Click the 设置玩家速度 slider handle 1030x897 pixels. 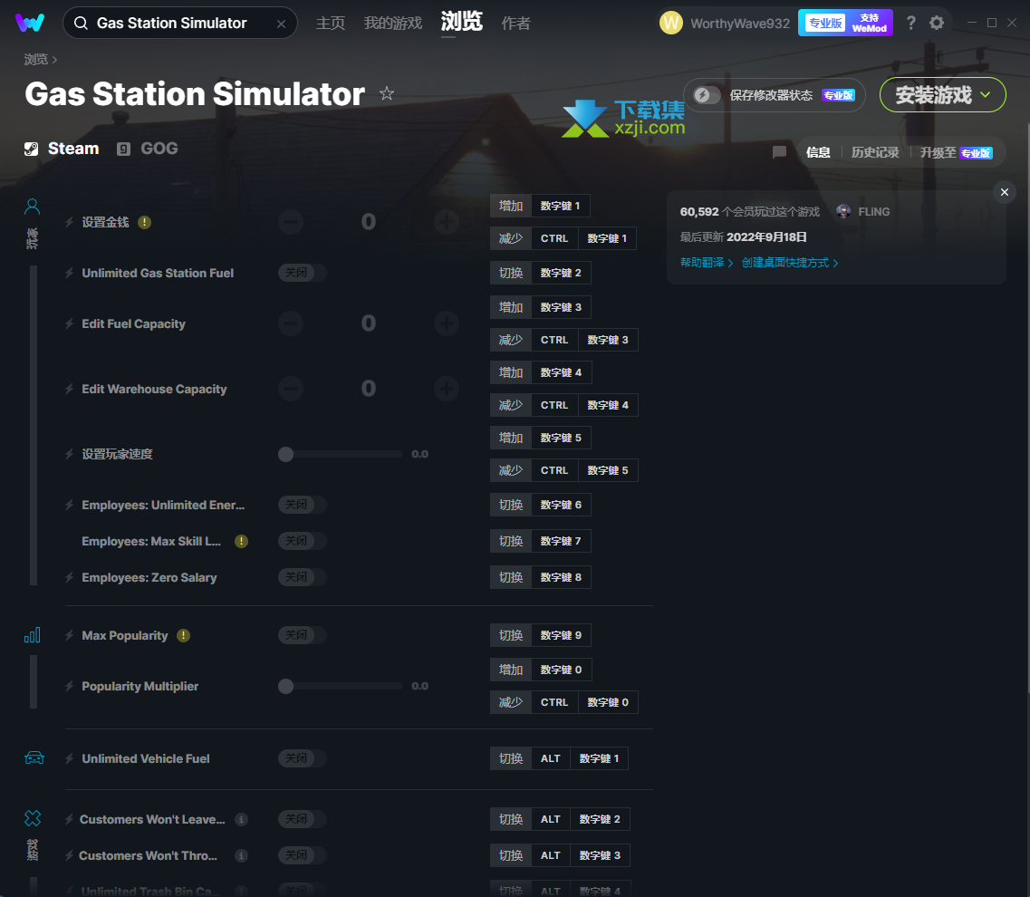click(285, 454)
